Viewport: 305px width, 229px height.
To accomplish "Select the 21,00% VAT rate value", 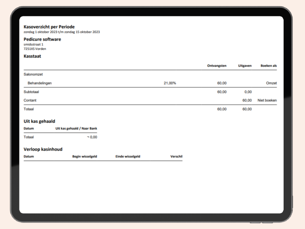I will (170, 83).
